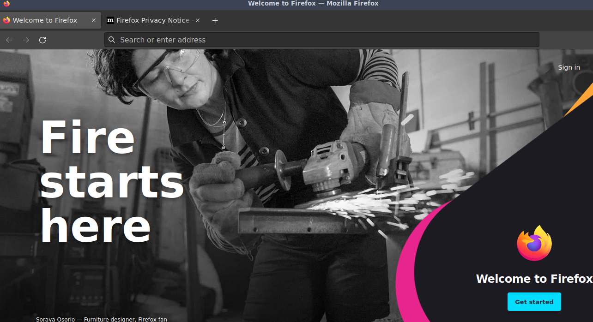Close the Firefox Privacy Notice tab
Image resolution: width=593 pixels, height=322 pixels.
click(x=198, y=20)
